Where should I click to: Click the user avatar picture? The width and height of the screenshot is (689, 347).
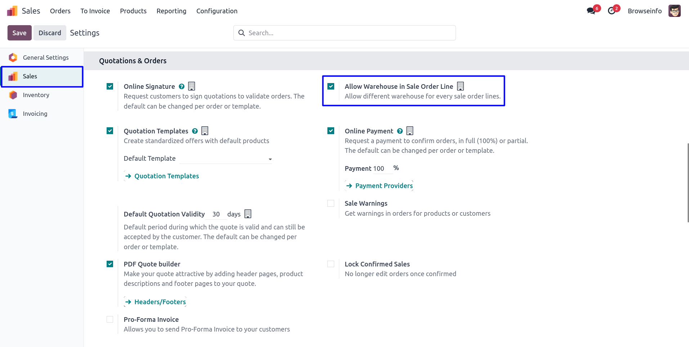(674, 11)
